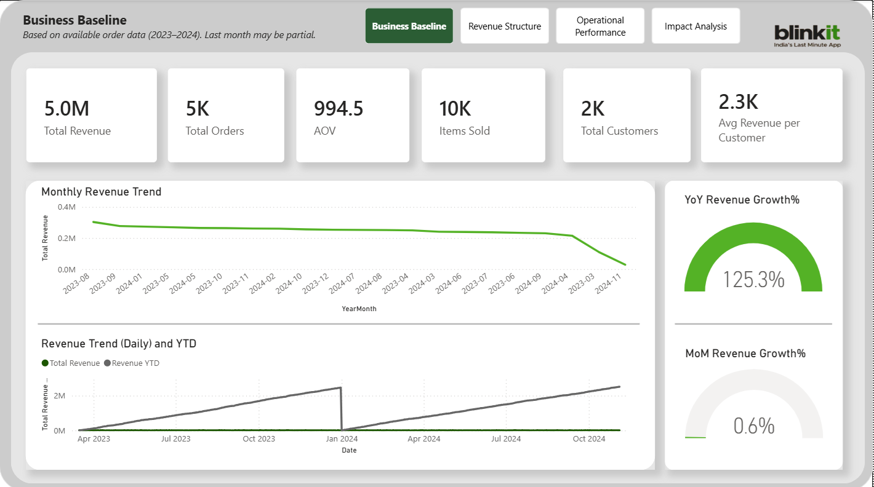Click the Items Sold card
The width and height of the screenshot is (874, 487).
pyautogui.click(x=483, y=115)
